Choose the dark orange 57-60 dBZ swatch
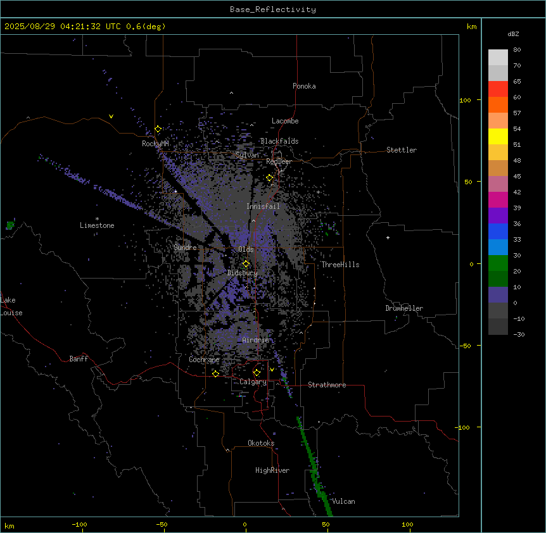 click(498, 104)
